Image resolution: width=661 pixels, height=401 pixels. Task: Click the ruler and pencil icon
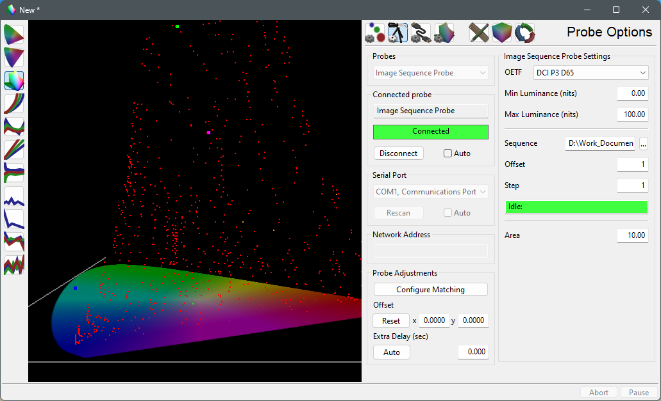coord(480,32)
